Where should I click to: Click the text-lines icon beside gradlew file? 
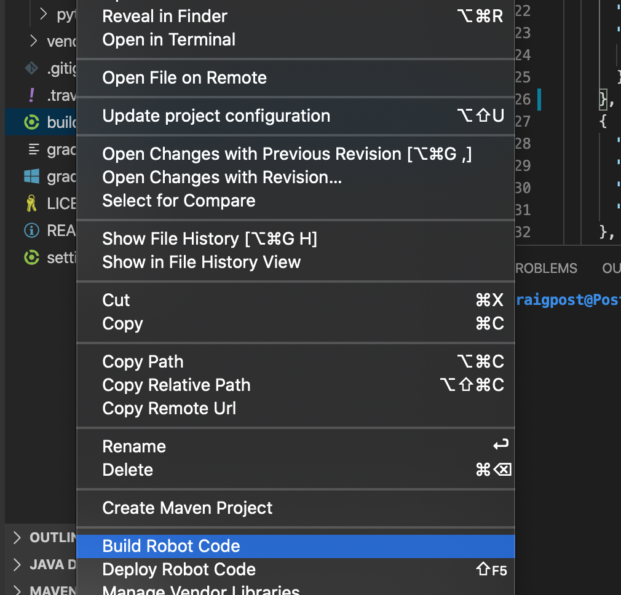(34, 149)
